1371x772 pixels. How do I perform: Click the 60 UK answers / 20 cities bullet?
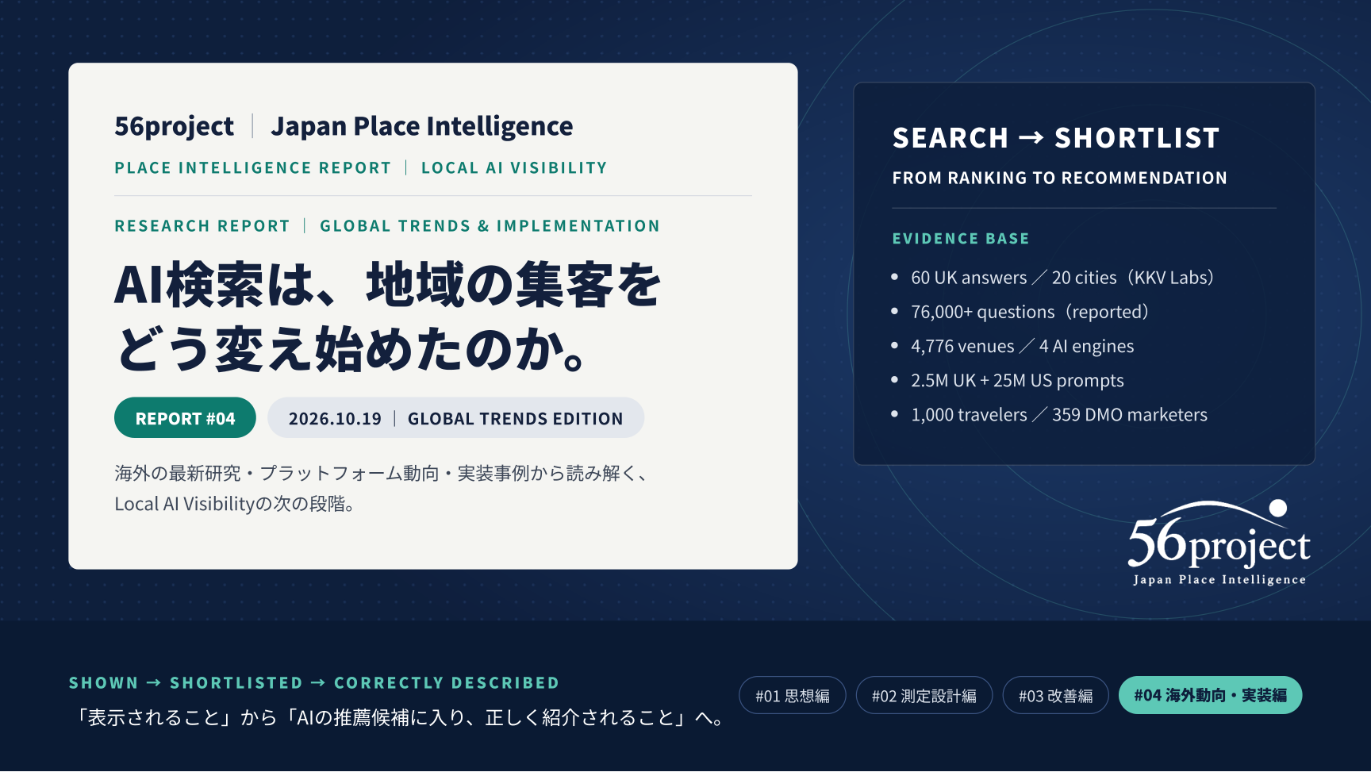tap(1054, 278)
